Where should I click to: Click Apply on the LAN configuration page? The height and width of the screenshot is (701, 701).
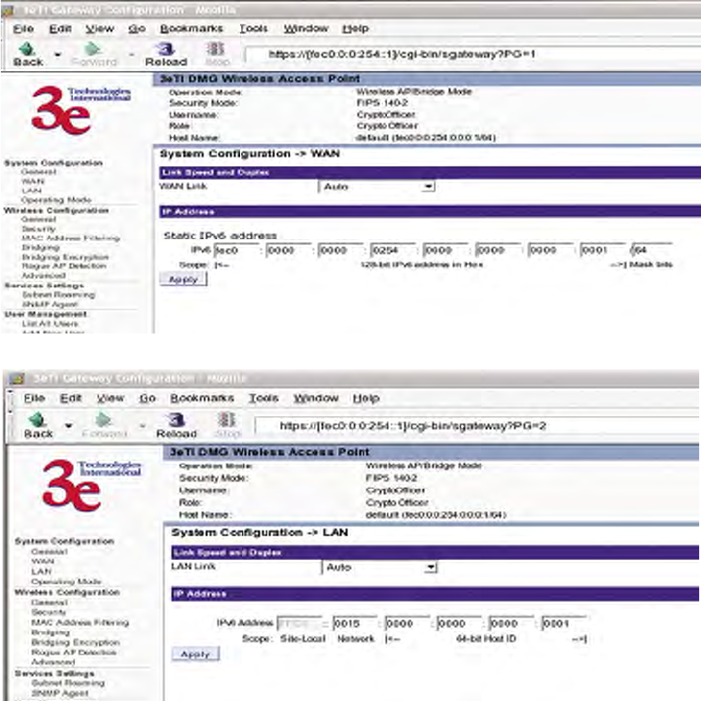pyautogui.click(x=195, y=654)
